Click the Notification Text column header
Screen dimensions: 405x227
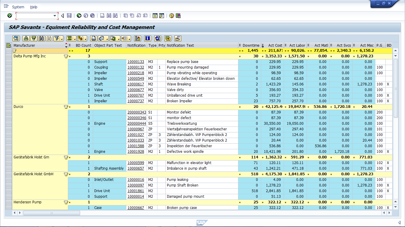click(x=202, y=45)
